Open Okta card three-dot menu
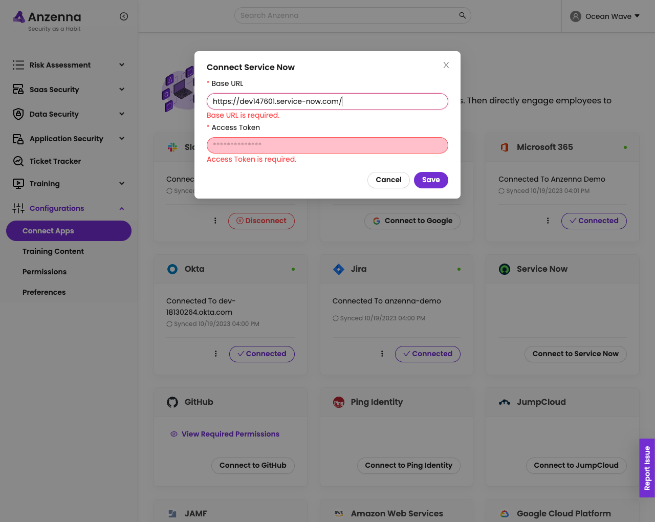 216,354
